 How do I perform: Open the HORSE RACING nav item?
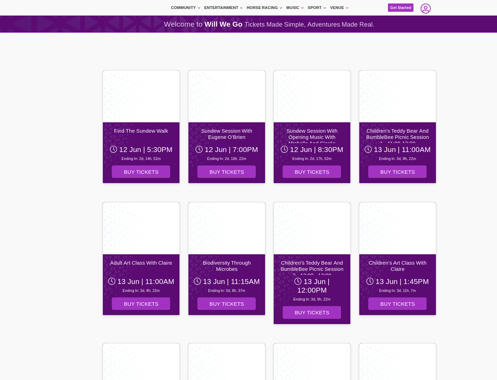[x=262, y=8]
